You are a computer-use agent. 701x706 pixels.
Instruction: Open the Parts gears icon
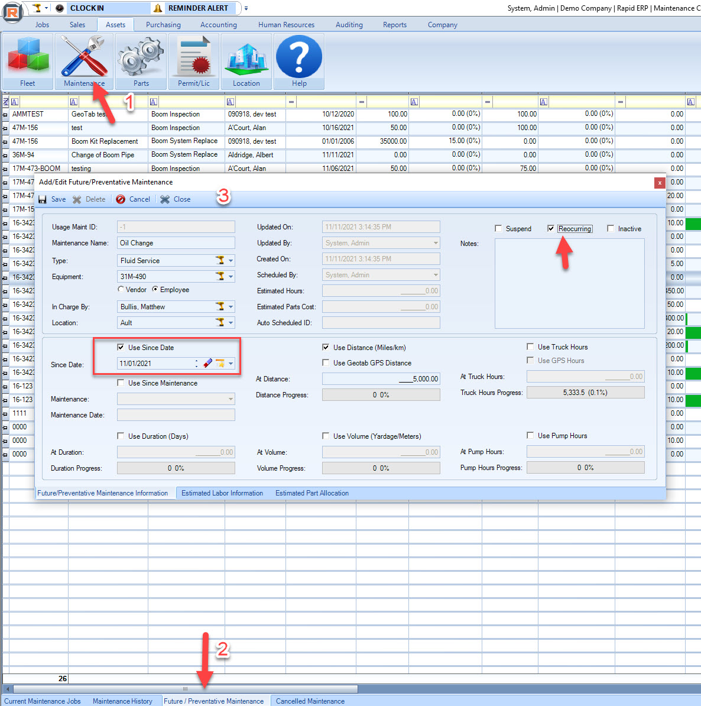tap(141, 61)
